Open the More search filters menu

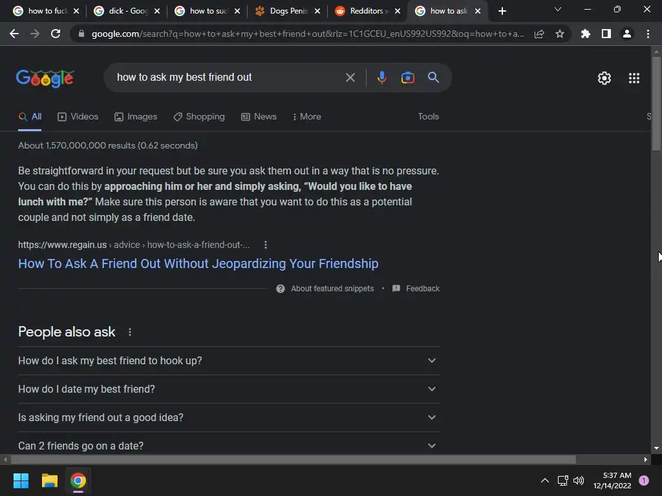[306, 117]
